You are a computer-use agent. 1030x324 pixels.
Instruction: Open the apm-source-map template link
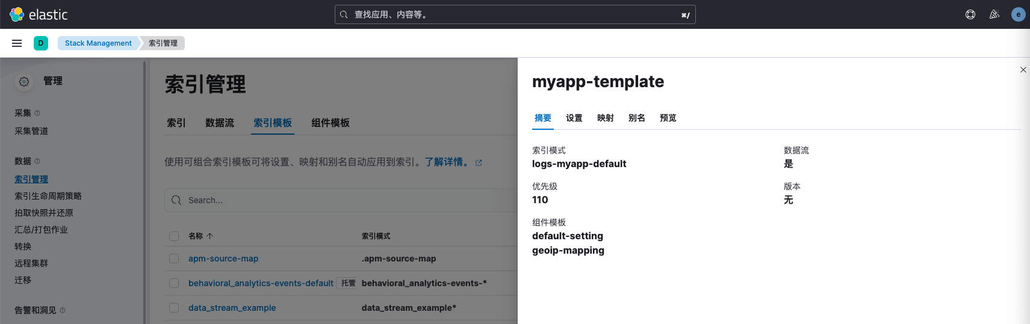pos(223,258)
